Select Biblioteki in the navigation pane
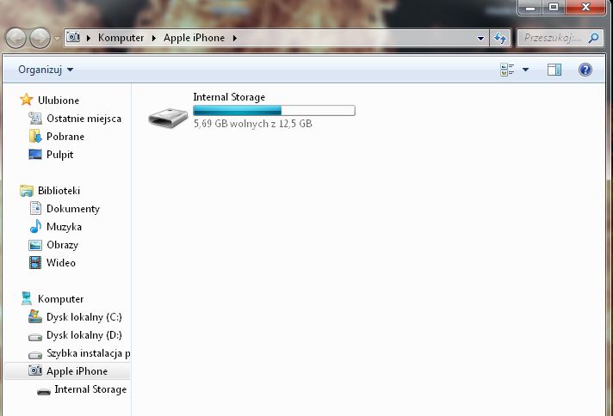This screenshot has width=613, height=416. point(59,191)
